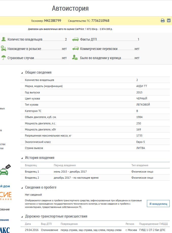This screenshot has width=172, height=233.
Task: Click the Владелец 1 row
Action: click(95, 172)
